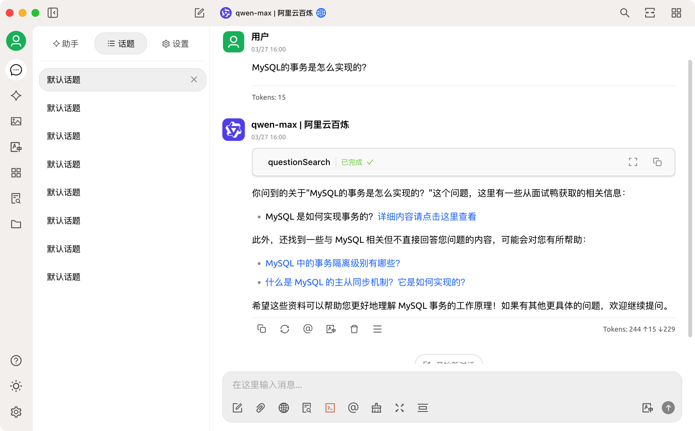The height and width of the screenshot is (431, 695).
Task: Click the message input field
Action: pyautogui.click(x=450, y=385)
